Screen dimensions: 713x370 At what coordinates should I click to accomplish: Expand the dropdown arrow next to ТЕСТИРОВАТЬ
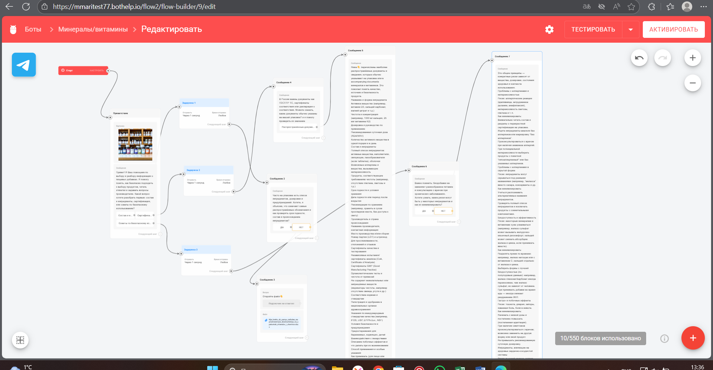[631, 29]
